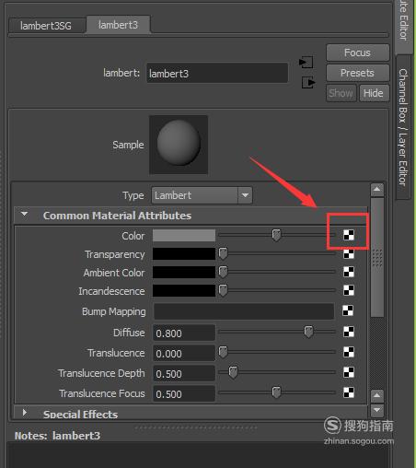Click the Diffuse value field 0.800
Image resolution: width=416 pixels, height=468 pixels.
tap(184, 333)
